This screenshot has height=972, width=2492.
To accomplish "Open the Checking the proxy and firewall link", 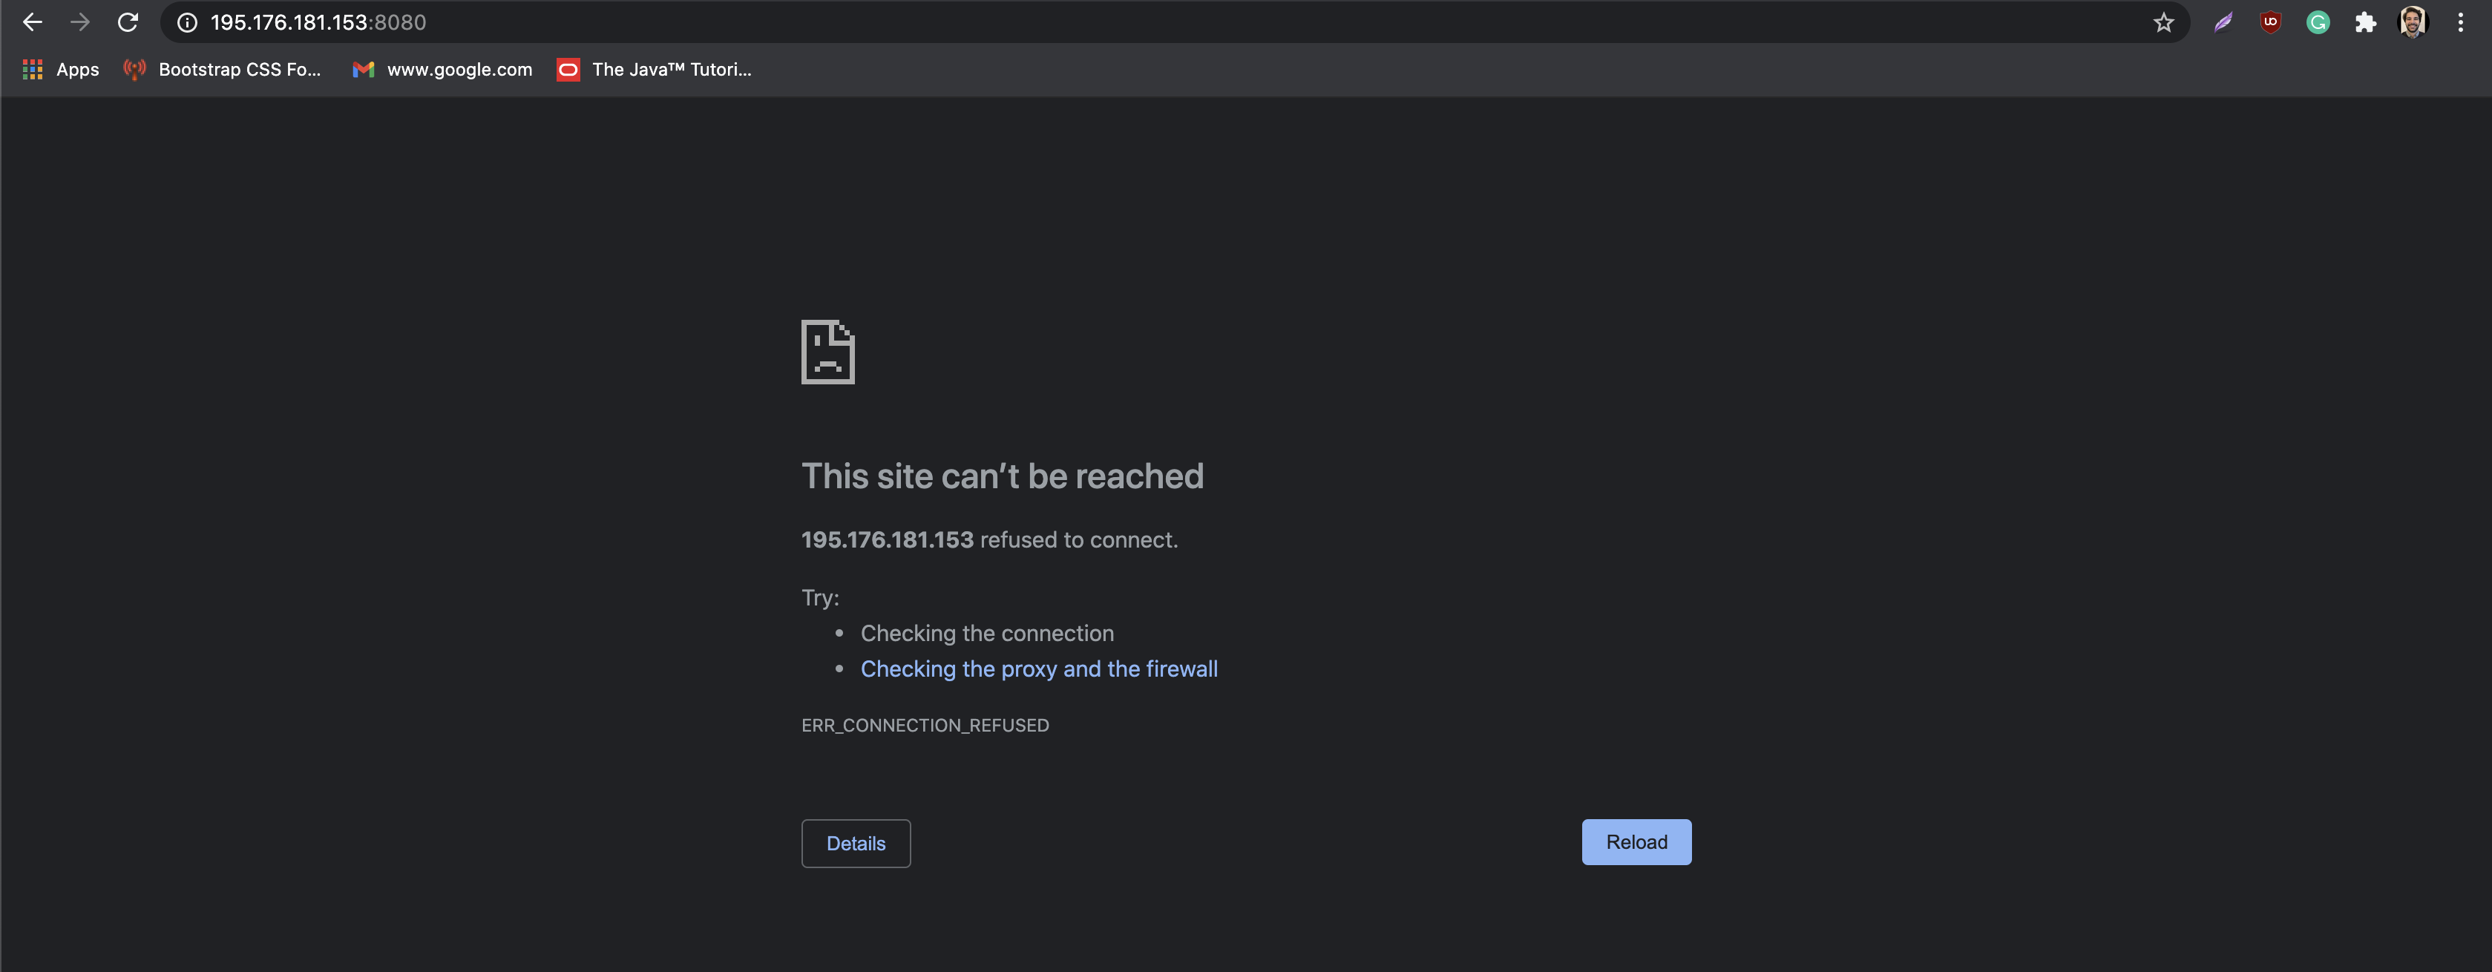I will coord(1038,669).
